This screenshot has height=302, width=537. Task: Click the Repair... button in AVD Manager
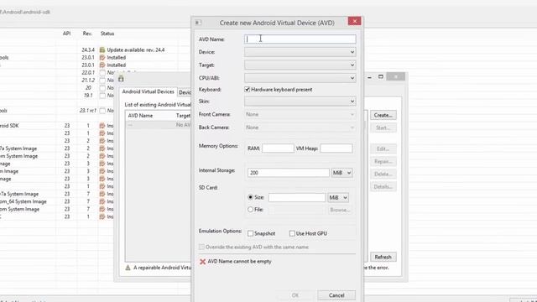(x=383, y=161)
